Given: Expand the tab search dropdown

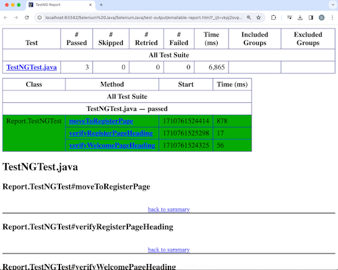Looking at the screenshot, I should (x=333, y=5).
